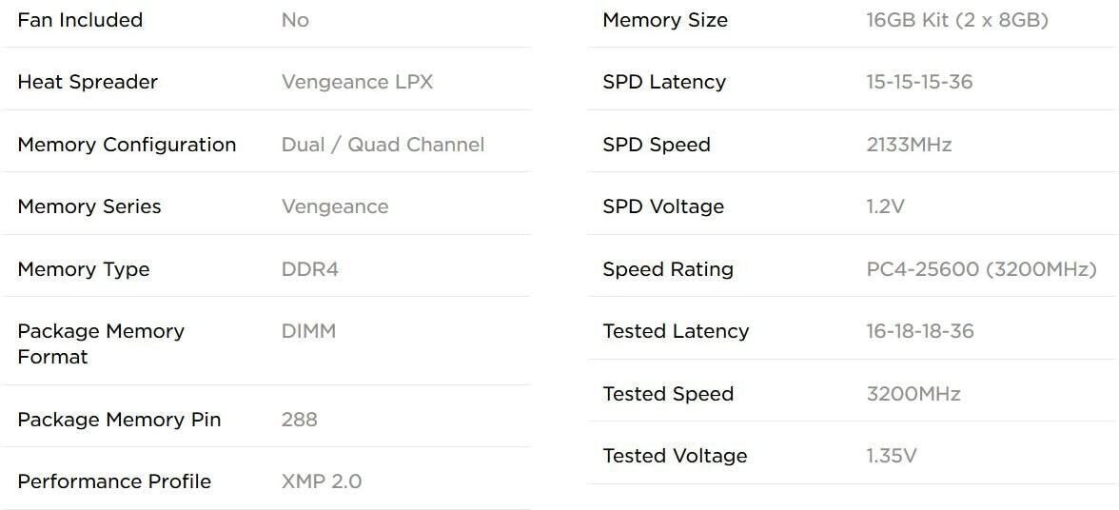
Task: Select the Vengeance LPX heat spreader value
Action: [x=357, y=82]
